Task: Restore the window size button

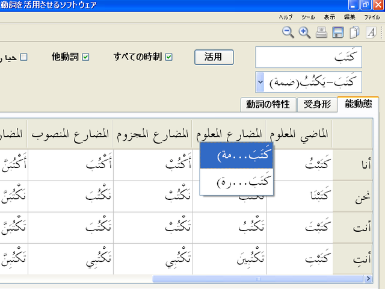Action: [366, 5]
